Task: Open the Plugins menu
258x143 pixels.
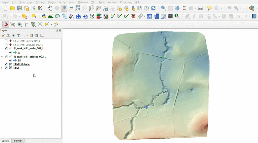Action: click(52, 2)
